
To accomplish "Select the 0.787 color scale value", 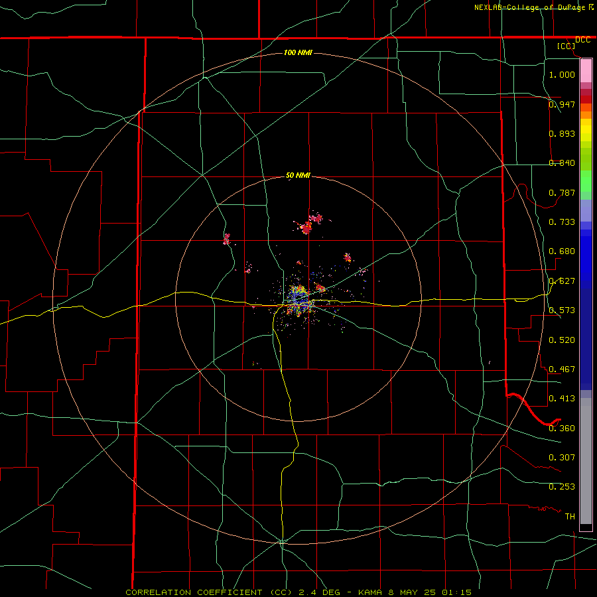I will coord(562,192).
